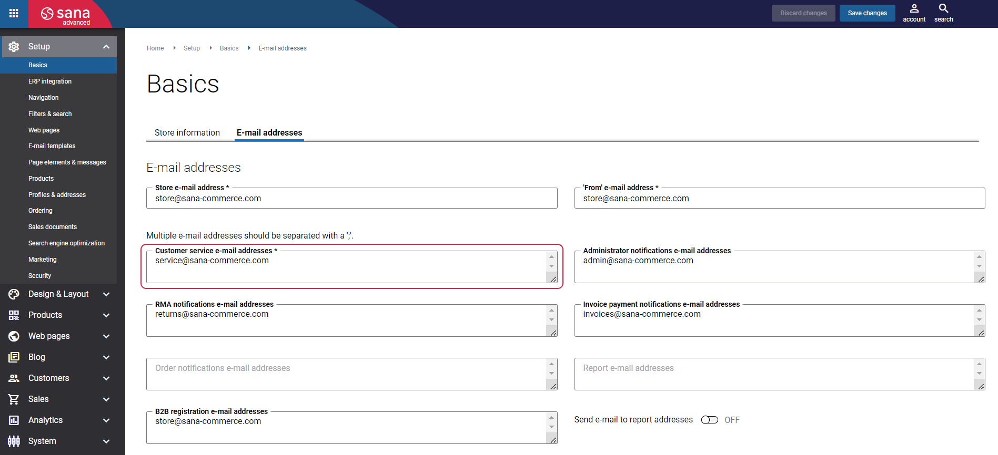Click resize handle of Customer service field

pos(553,280)
